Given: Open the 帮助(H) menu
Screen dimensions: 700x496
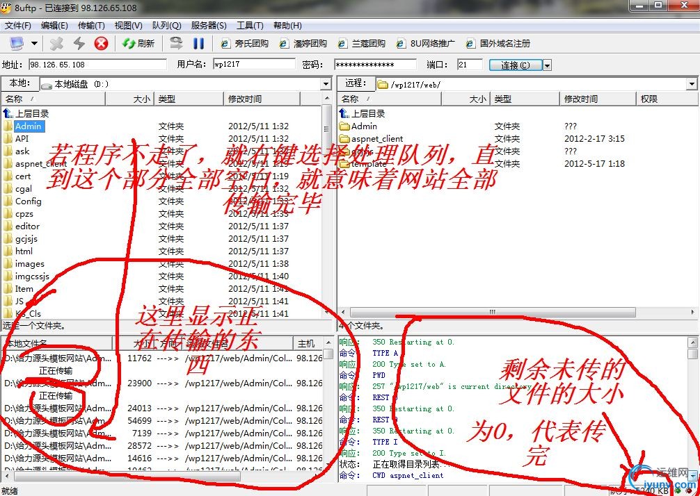Looking at the screenshot, I should (x=287, y=26).
